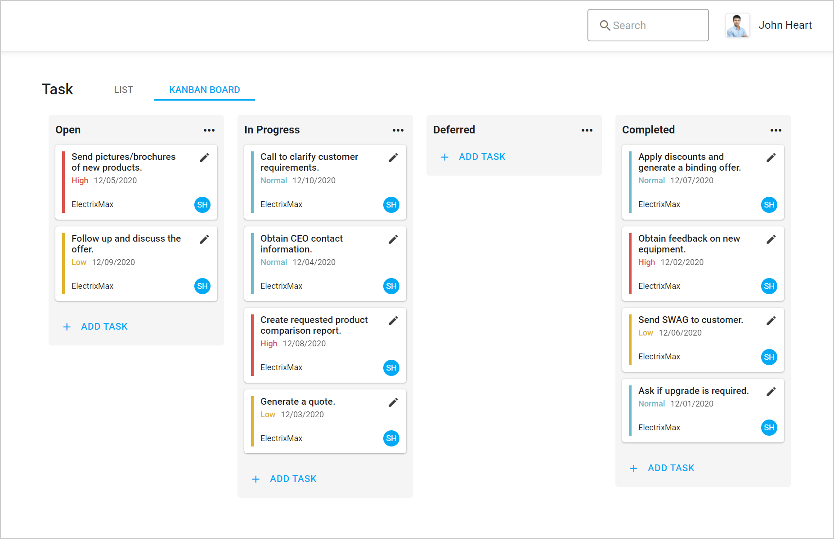Select the KANBAN BOARD tab

pyautogui.click(x=204, y=89)
